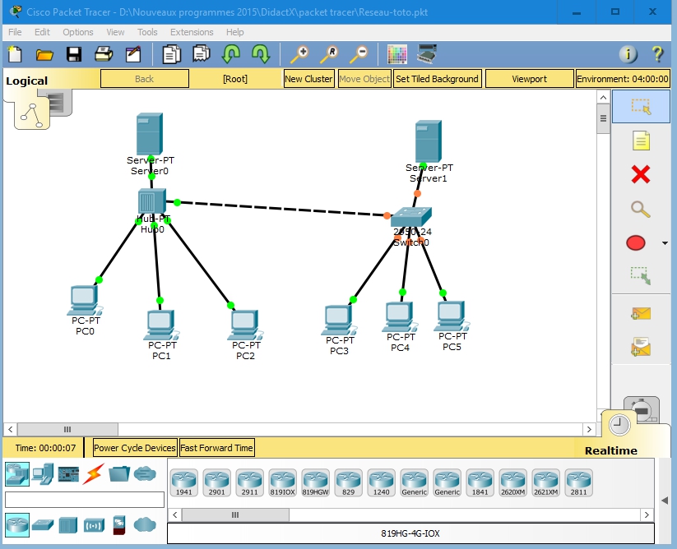Open the Extensions menu
This screenshot has height=549, width=677.
[192, 32]
